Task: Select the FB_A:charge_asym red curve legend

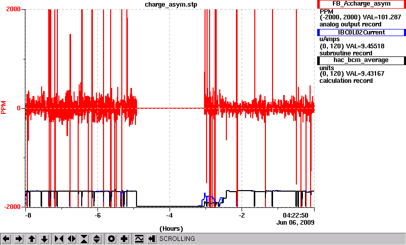Action: (x=361, y=4)
